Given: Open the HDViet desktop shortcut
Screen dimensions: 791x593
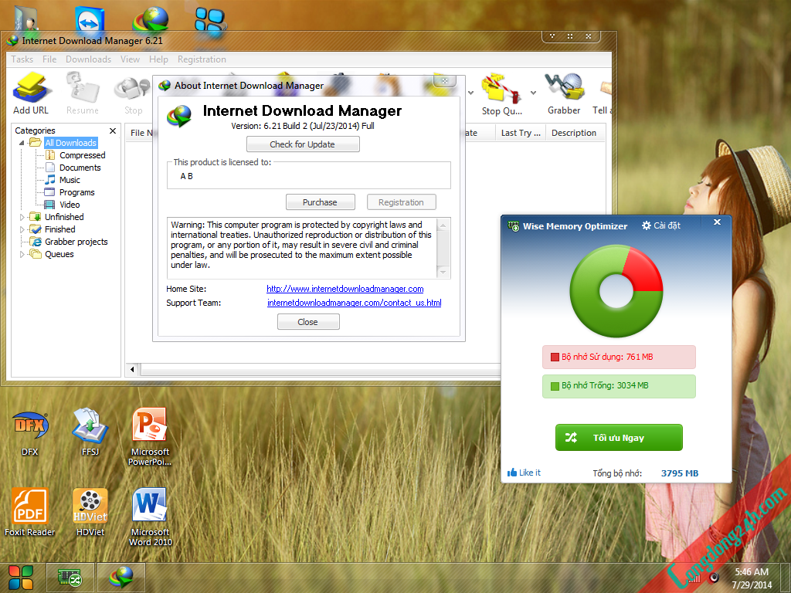Looking at the screenshot, I should (90, 513).
